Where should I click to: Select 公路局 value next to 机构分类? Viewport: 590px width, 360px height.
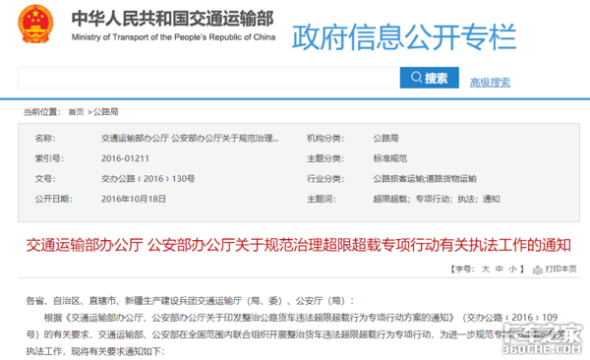point(385,139)
